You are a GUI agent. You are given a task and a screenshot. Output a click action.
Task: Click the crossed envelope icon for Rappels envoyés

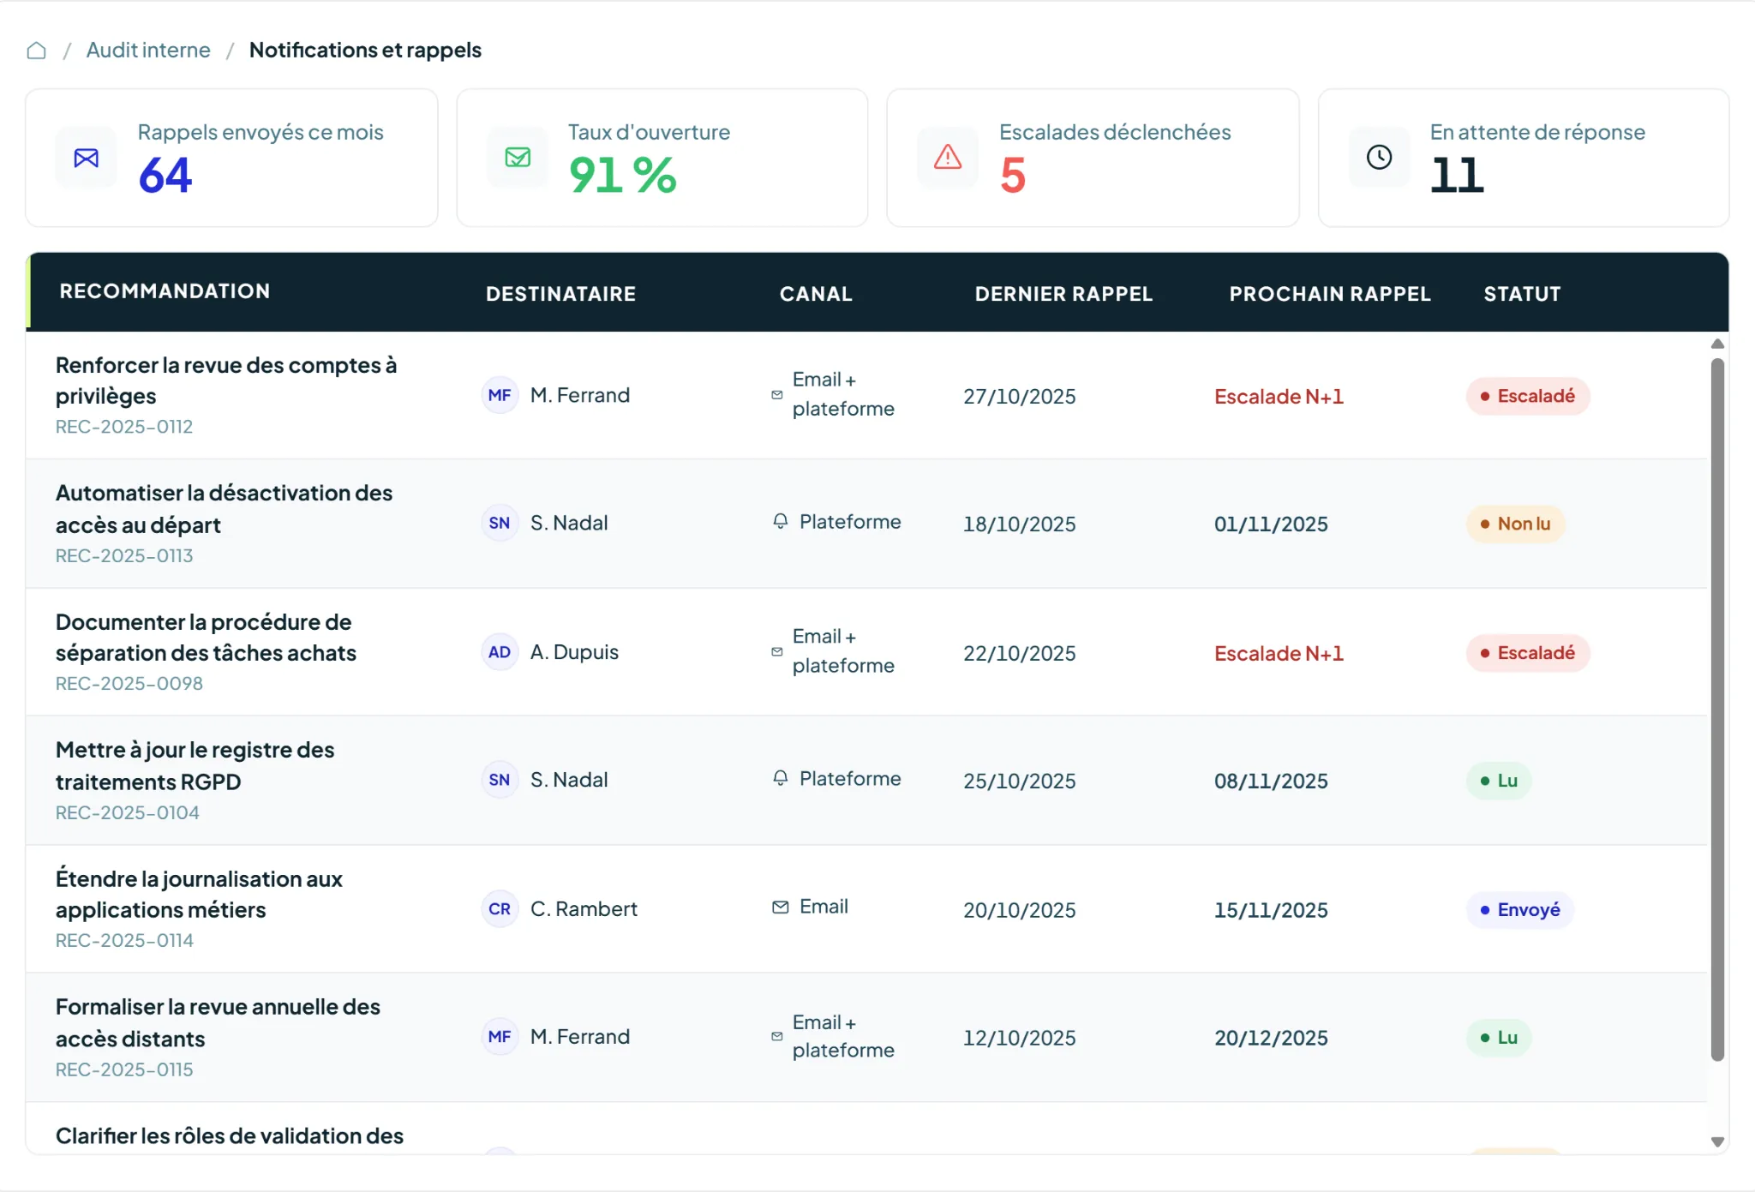coord(87,158)
